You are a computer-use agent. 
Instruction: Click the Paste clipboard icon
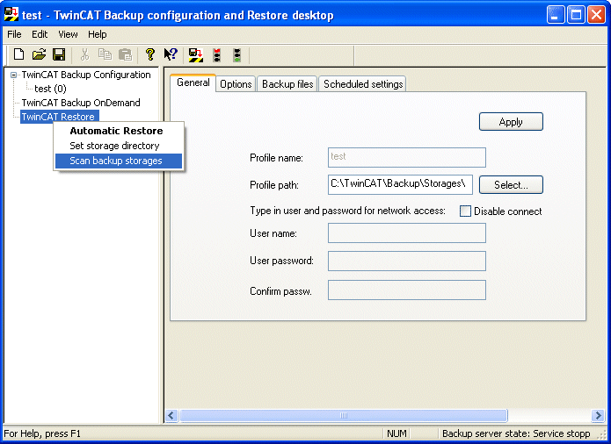[x=125, y=54]
